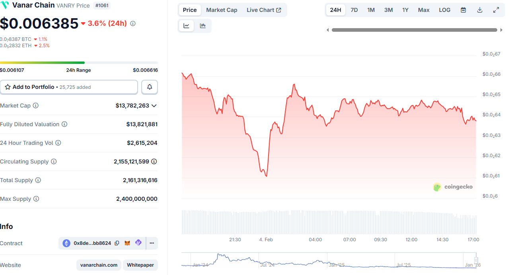Click the $0.006385 price value
This screenshot has width=510, height=275.
[39, 24]
